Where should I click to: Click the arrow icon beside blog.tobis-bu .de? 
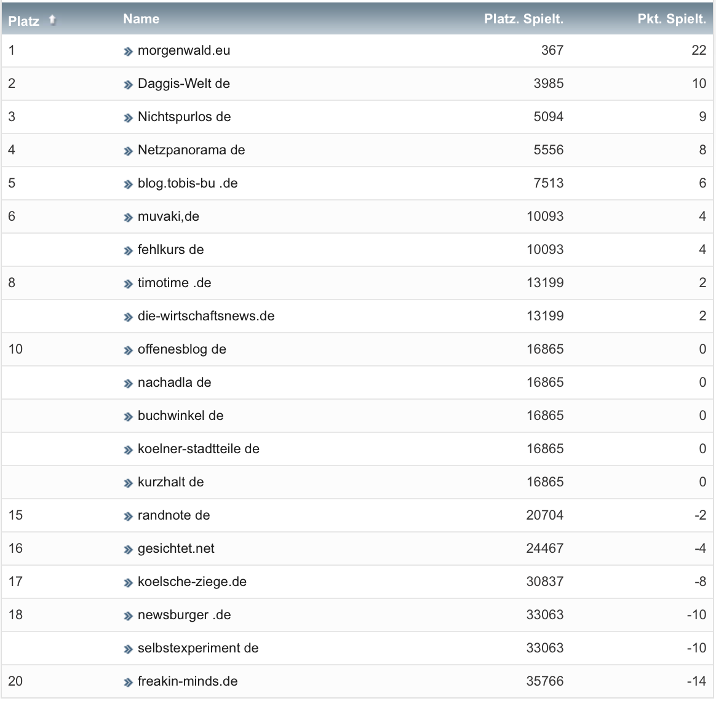click(128, 184)
